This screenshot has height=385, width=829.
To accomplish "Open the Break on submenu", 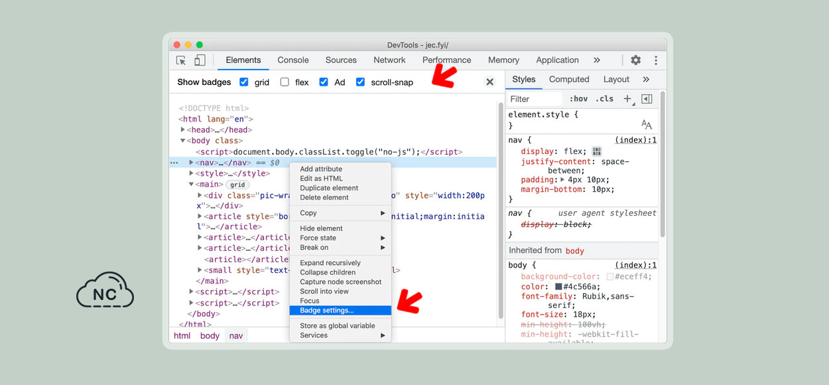I will 341,248.
